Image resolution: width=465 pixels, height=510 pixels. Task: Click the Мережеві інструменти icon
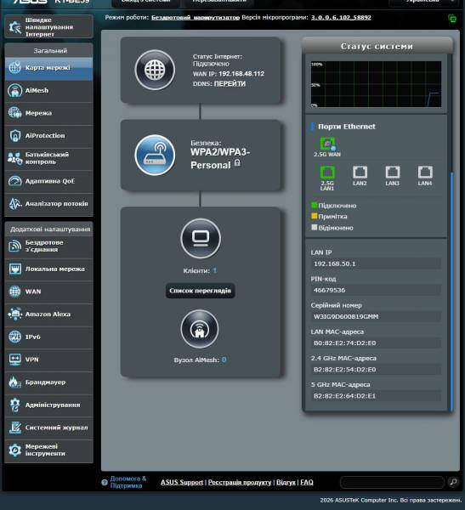14,450
